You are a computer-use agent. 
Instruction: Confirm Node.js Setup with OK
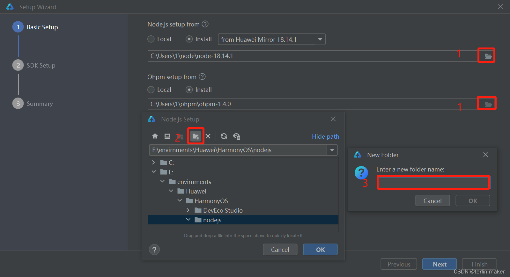(320, 250)
